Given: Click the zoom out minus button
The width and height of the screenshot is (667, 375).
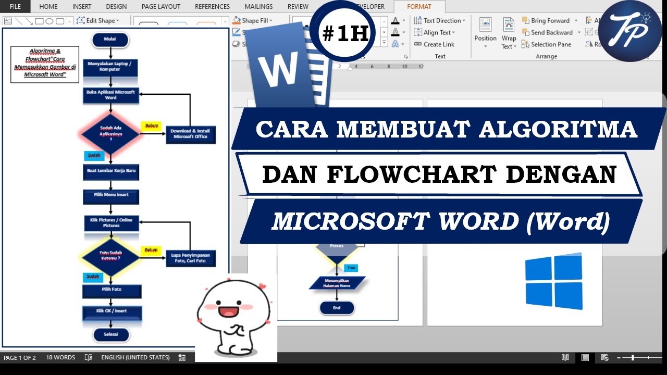Looking at the screenshot, I should click(619, 357).
